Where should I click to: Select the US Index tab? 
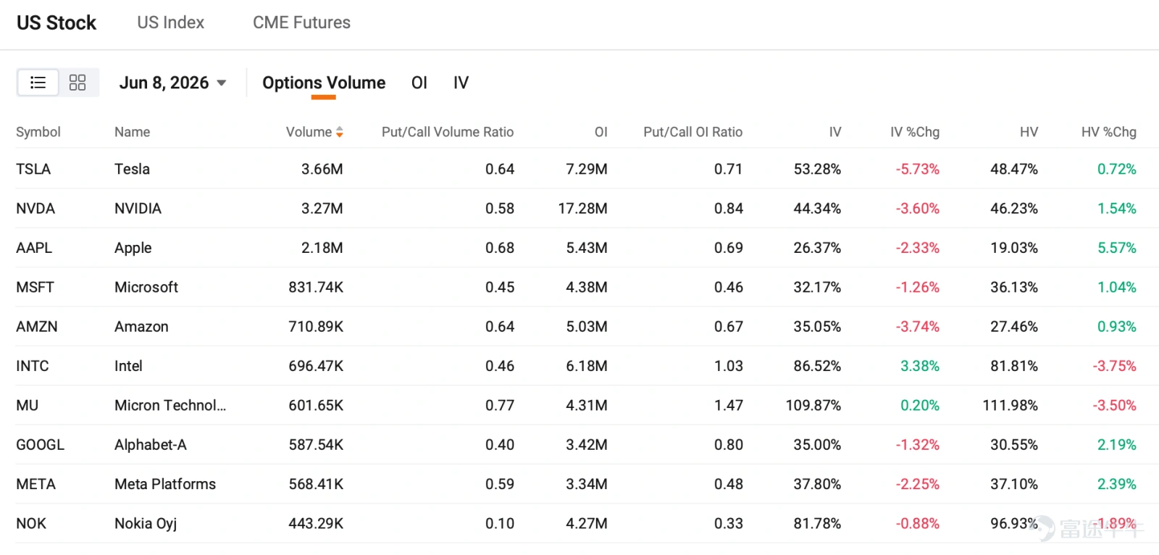(x=171, y=22)
